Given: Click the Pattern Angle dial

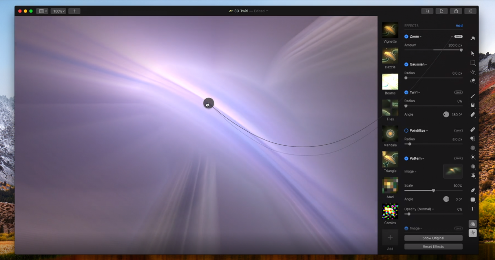Looking at the screenshot, I should pos(446,199).
